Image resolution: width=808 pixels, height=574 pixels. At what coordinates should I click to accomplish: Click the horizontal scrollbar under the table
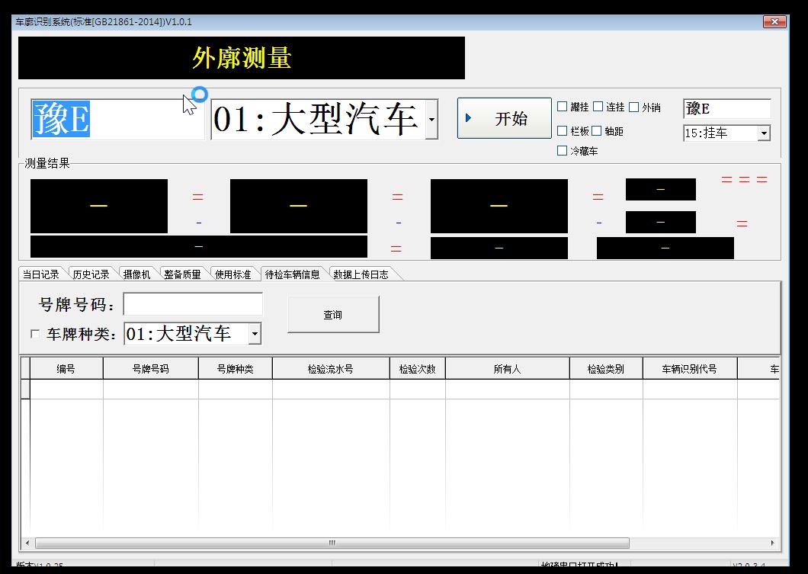click(332, 543)
